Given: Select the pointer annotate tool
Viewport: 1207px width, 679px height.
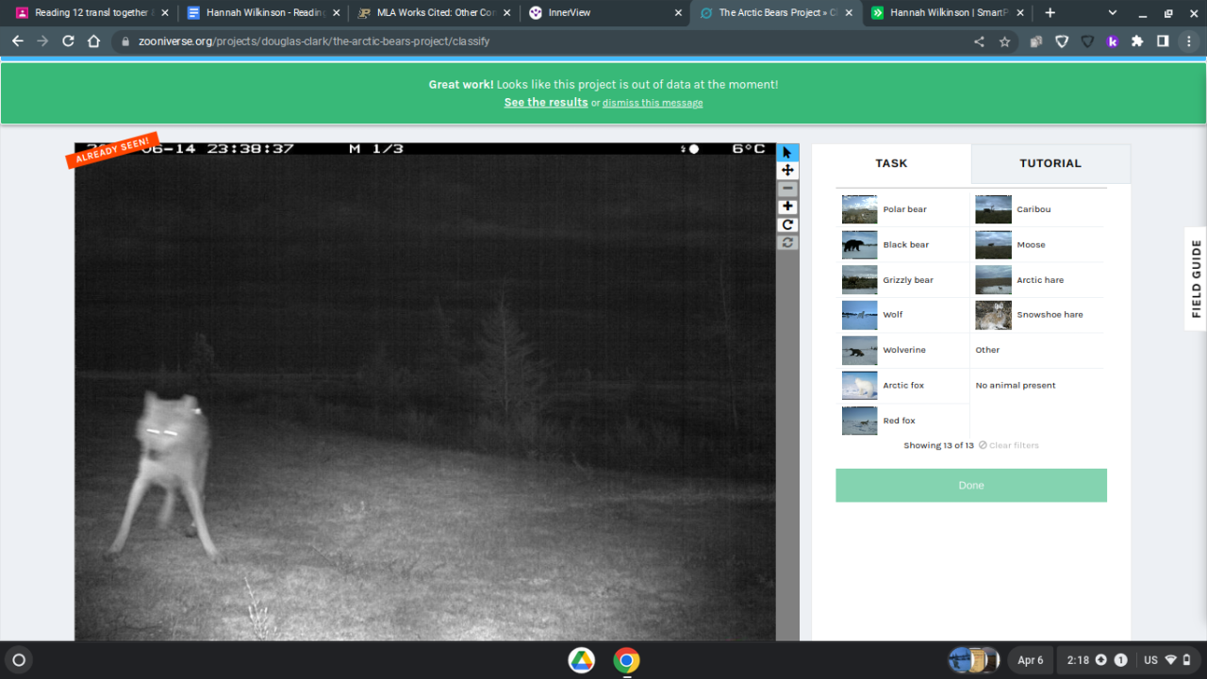Looking at the screenshot, I should point(787,152).
